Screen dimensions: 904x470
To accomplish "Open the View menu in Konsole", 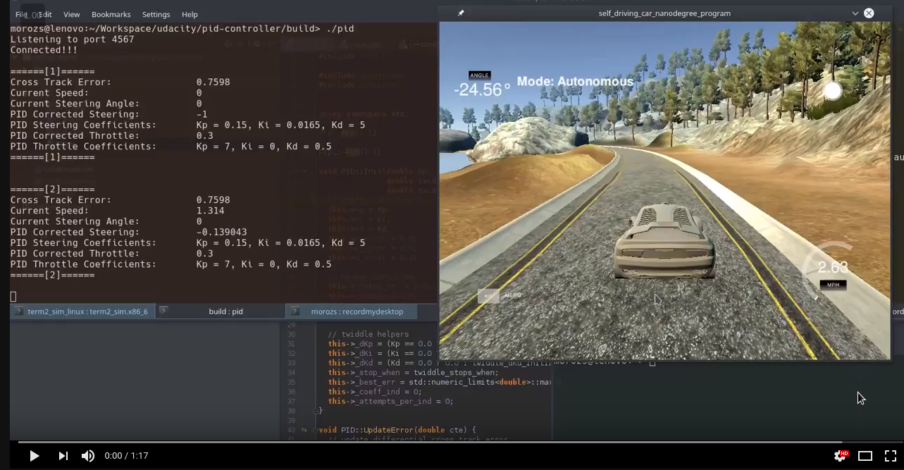I will [x=72, y=14].
